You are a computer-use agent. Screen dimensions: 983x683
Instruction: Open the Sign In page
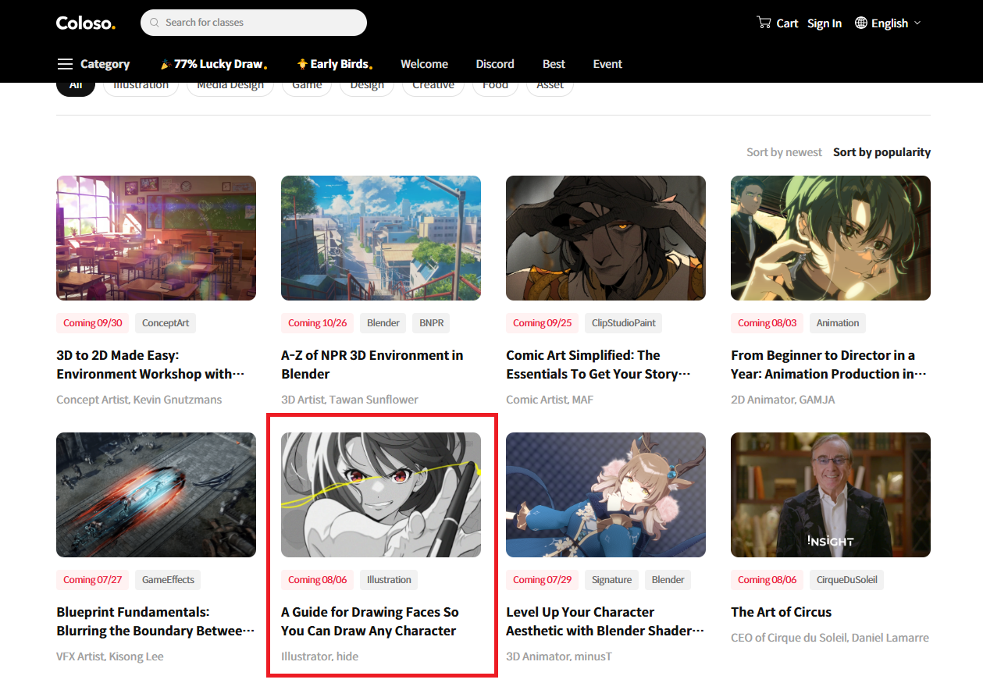(825, 23)
